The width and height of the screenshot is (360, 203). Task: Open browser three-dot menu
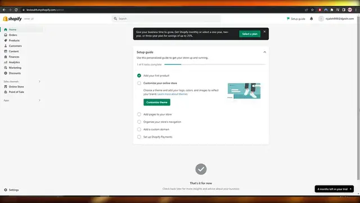point(356,10)
